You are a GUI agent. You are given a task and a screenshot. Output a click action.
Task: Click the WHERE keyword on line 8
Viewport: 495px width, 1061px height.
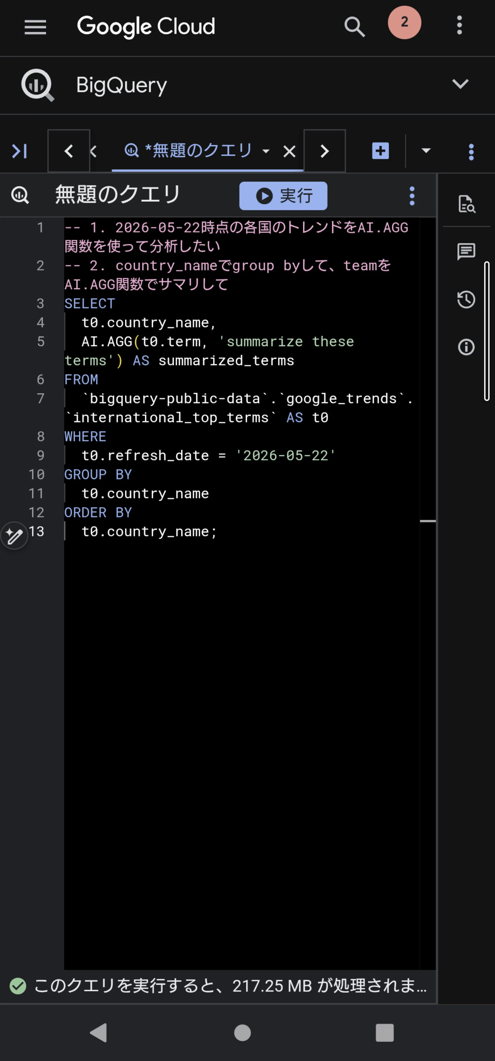coord(86,436)
